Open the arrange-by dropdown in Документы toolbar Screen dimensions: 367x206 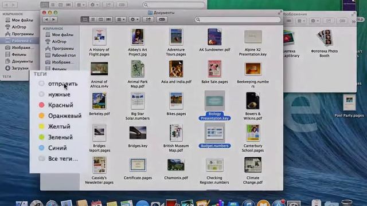120,19
